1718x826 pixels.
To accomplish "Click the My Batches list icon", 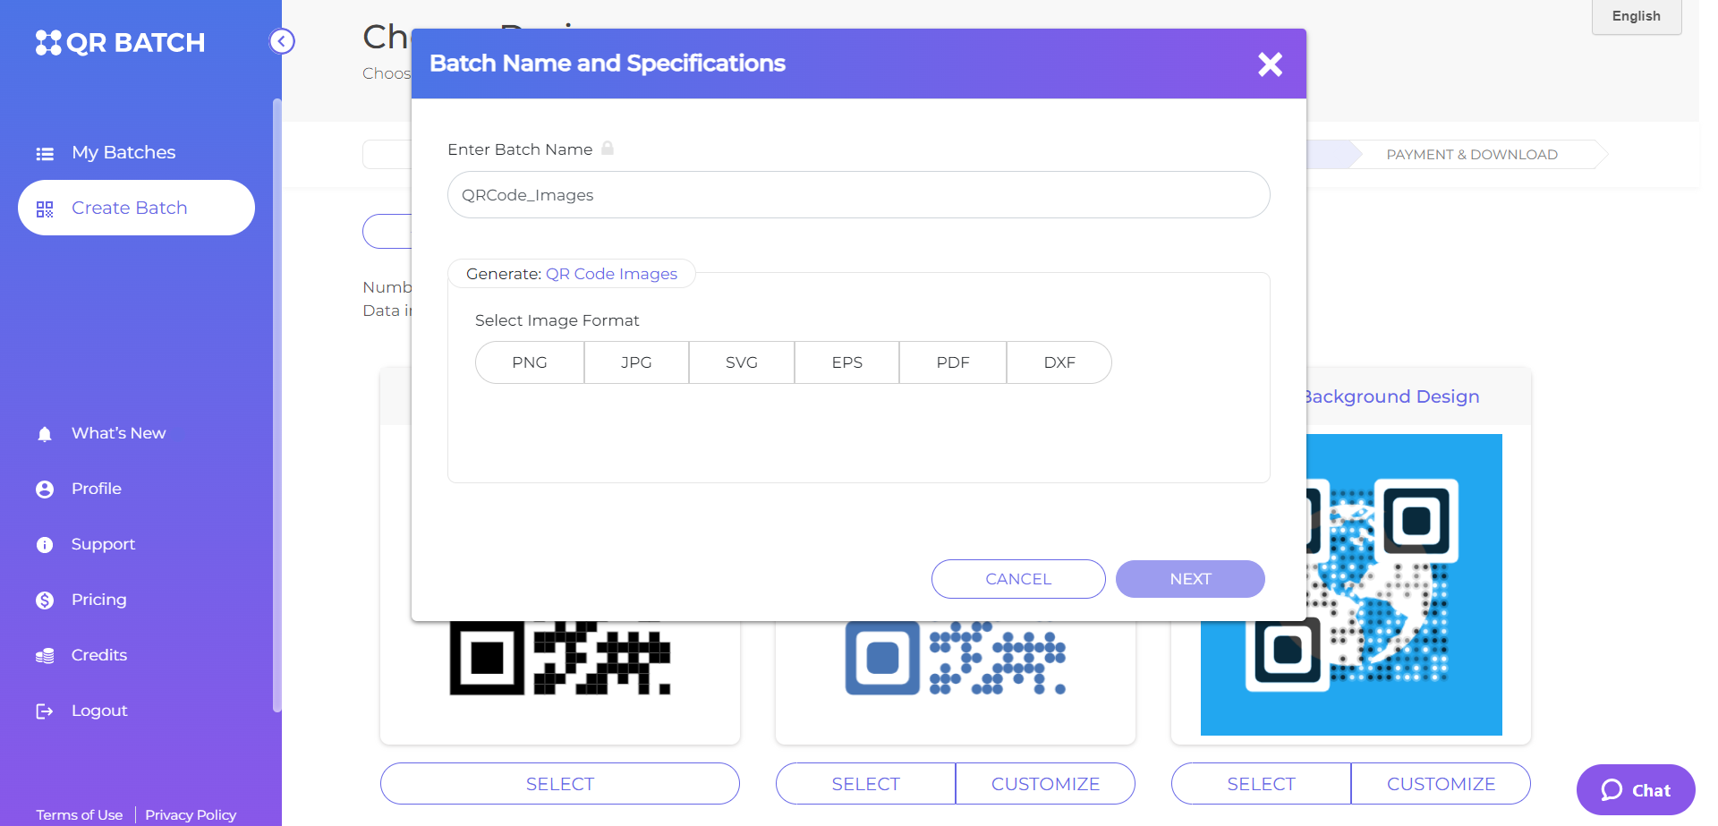I will pyautogui.click(x=45, y=154).
